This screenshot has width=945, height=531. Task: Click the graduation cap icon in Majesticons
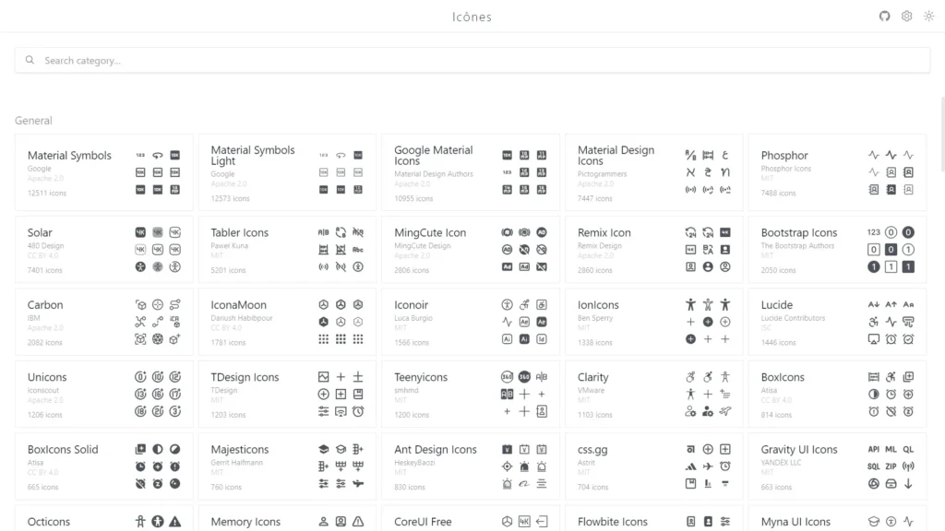click(x=324, y=449)
